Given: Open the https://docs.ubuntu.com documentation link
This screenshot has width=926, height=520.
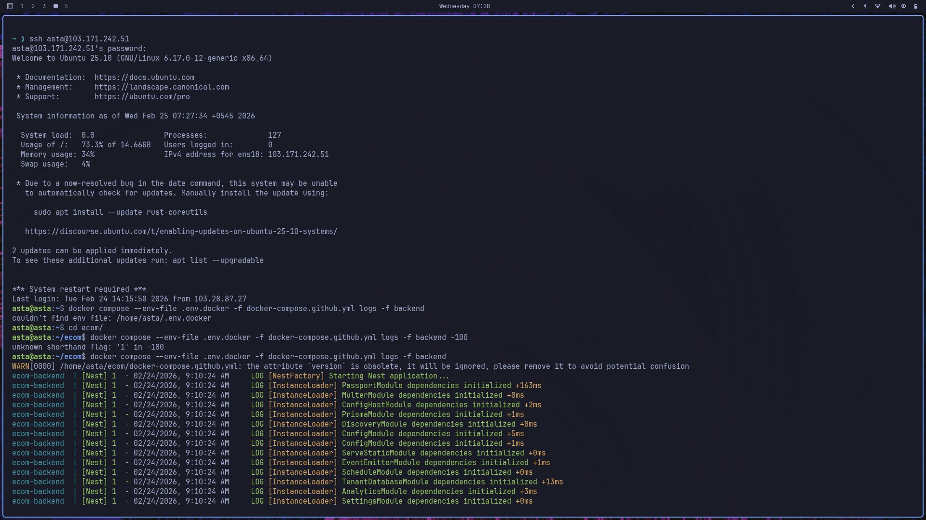Looking at the screenshot, I should 144,77.
